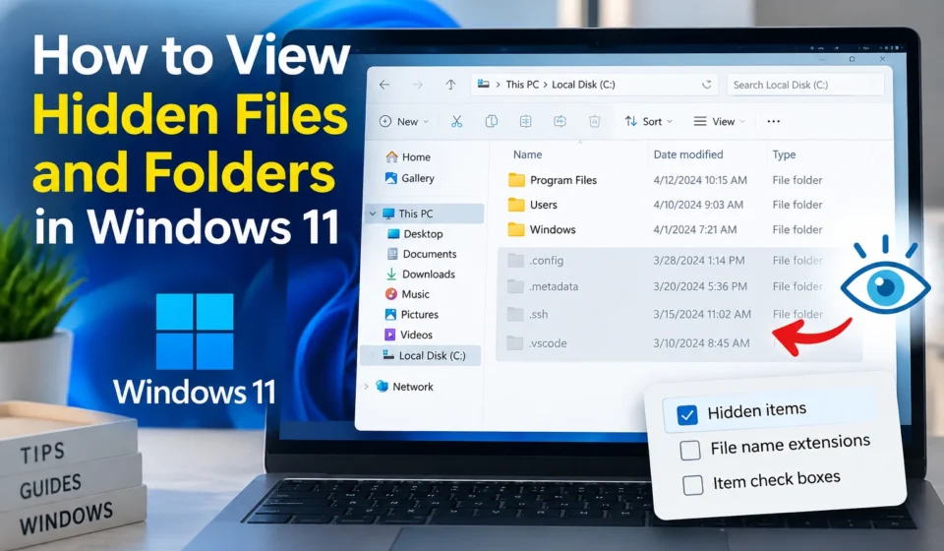Open Gallery in the sidebar
944x551 pixels.
click(409, 178)
